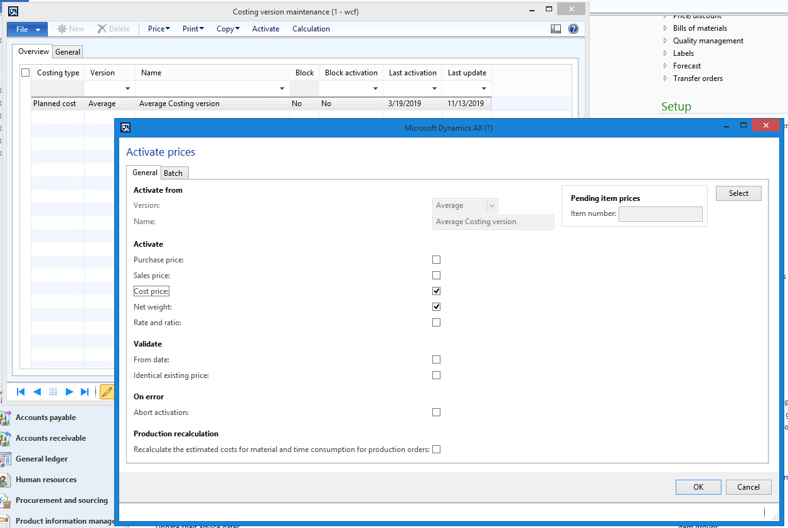Uncheck the Net weight checkbox
This screenshot has height=528, width=788.
pos(437,306)
